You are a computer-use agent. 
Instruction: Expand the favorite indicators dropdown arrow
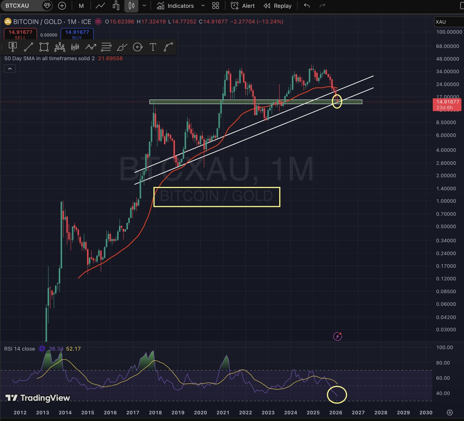[203, 6]
